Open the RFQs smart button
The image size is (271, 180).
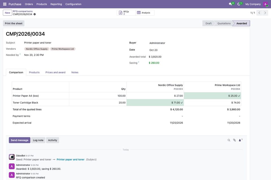pyautogui.click(x=126, y=13)
